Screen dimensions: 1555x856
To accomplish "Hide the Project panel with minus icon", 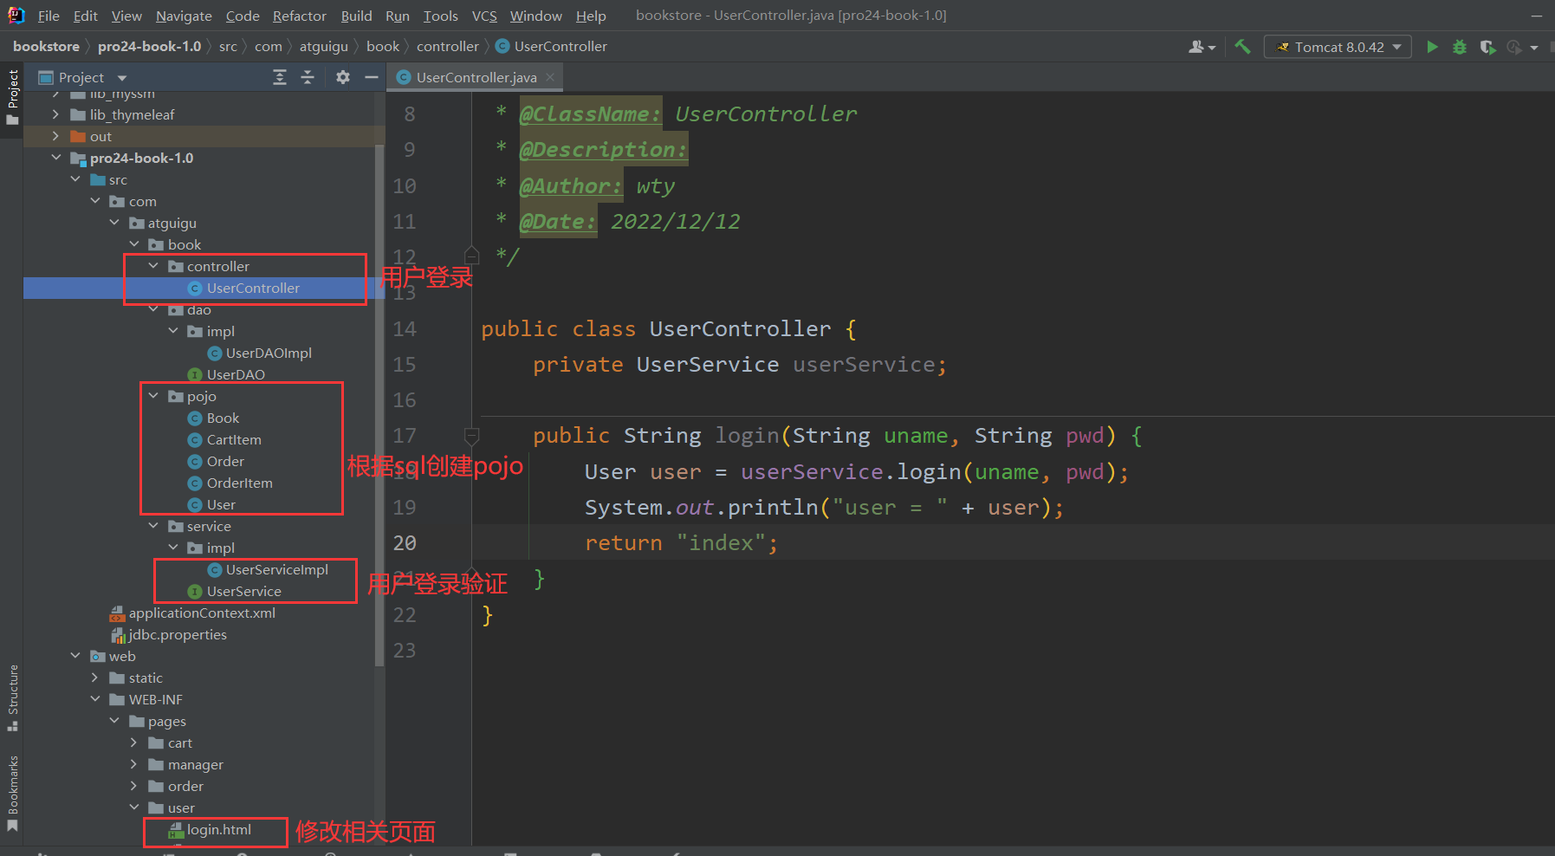I will 372,77.
